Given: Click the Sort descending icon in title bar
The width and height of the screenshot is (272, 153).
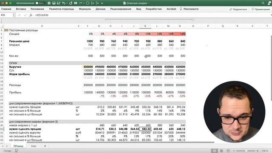Looking at the screenshot, I should pos(97,3).
